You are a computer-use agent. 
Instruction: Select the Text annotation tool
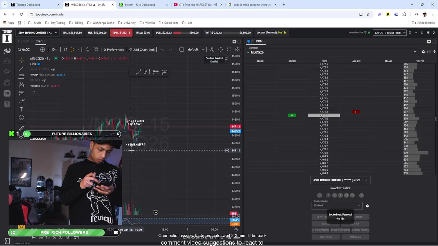pos(21,109)
